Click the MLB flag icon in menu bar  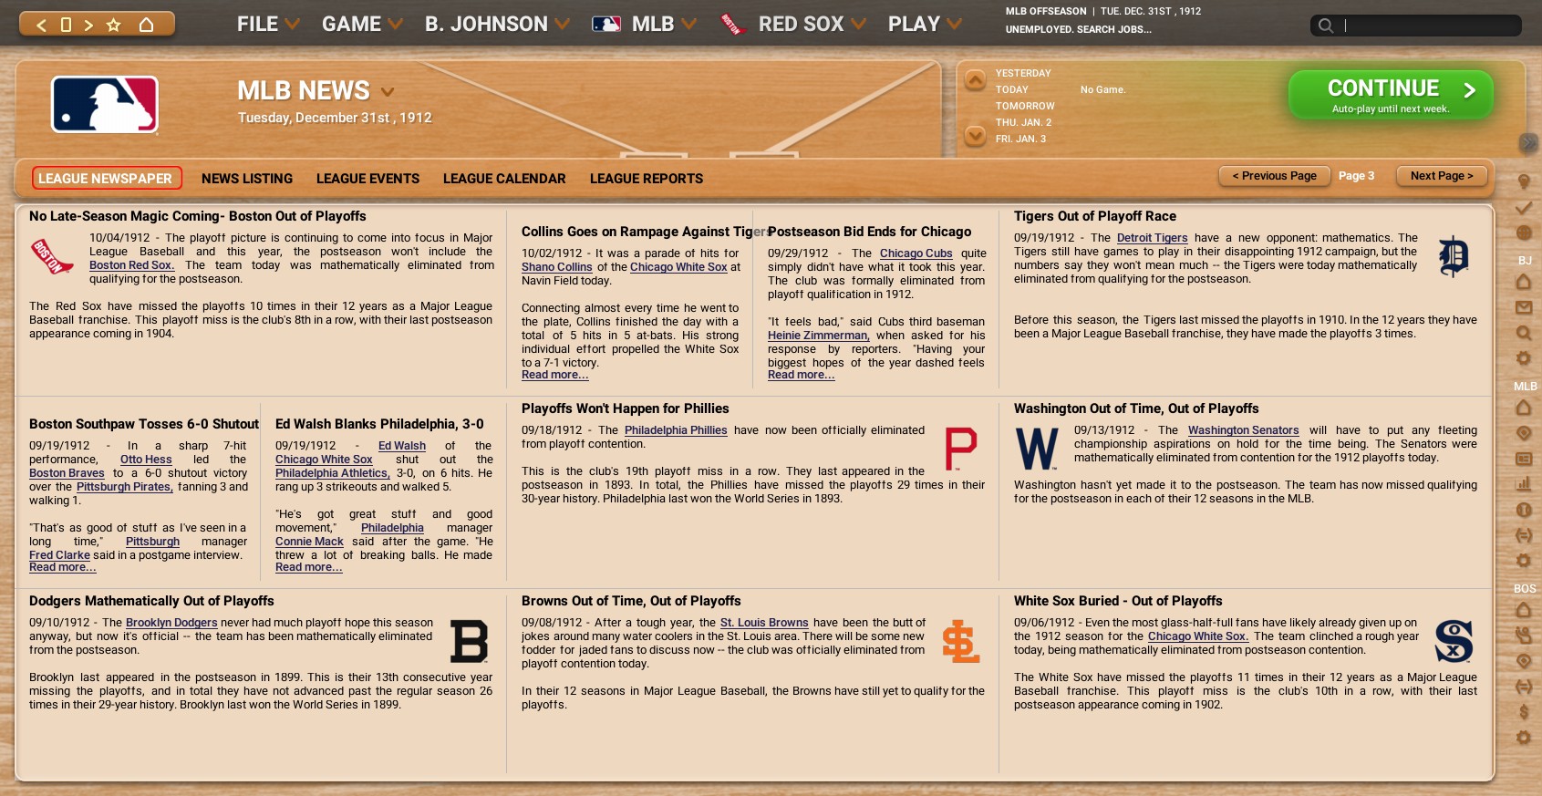(x=606, y=25)
